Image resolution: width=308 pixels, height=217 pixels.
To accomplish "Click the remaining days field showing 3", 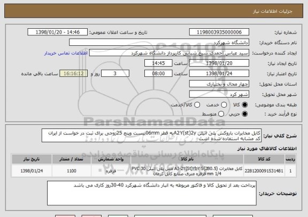I will click(115, 74).
